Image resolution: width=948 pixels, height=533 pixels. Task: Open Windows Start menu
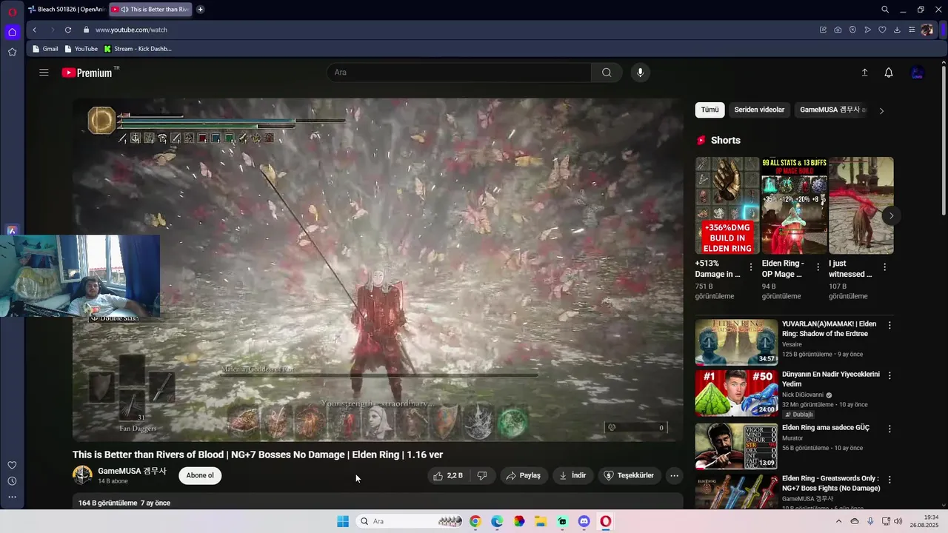tap(343, 521)
